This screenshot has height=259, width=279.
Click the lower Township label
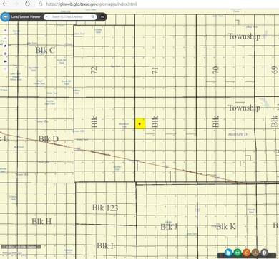[x=244, y=108]
